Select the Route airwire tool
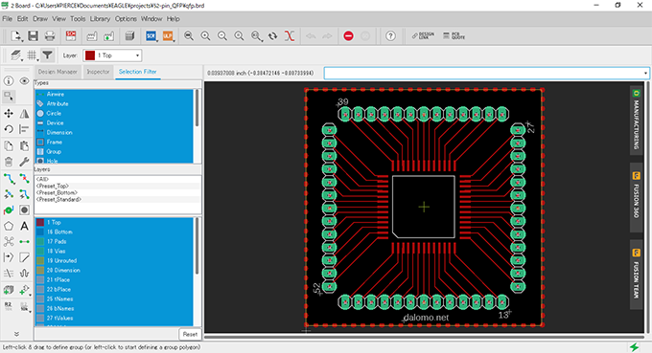This screenshot has width=652, height=353. point(9,179)
